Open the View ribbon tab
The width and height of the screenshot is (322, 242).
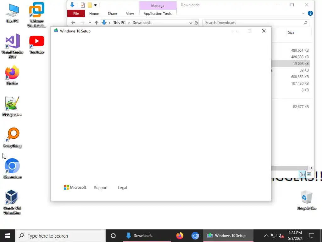[x=130, y=14]
